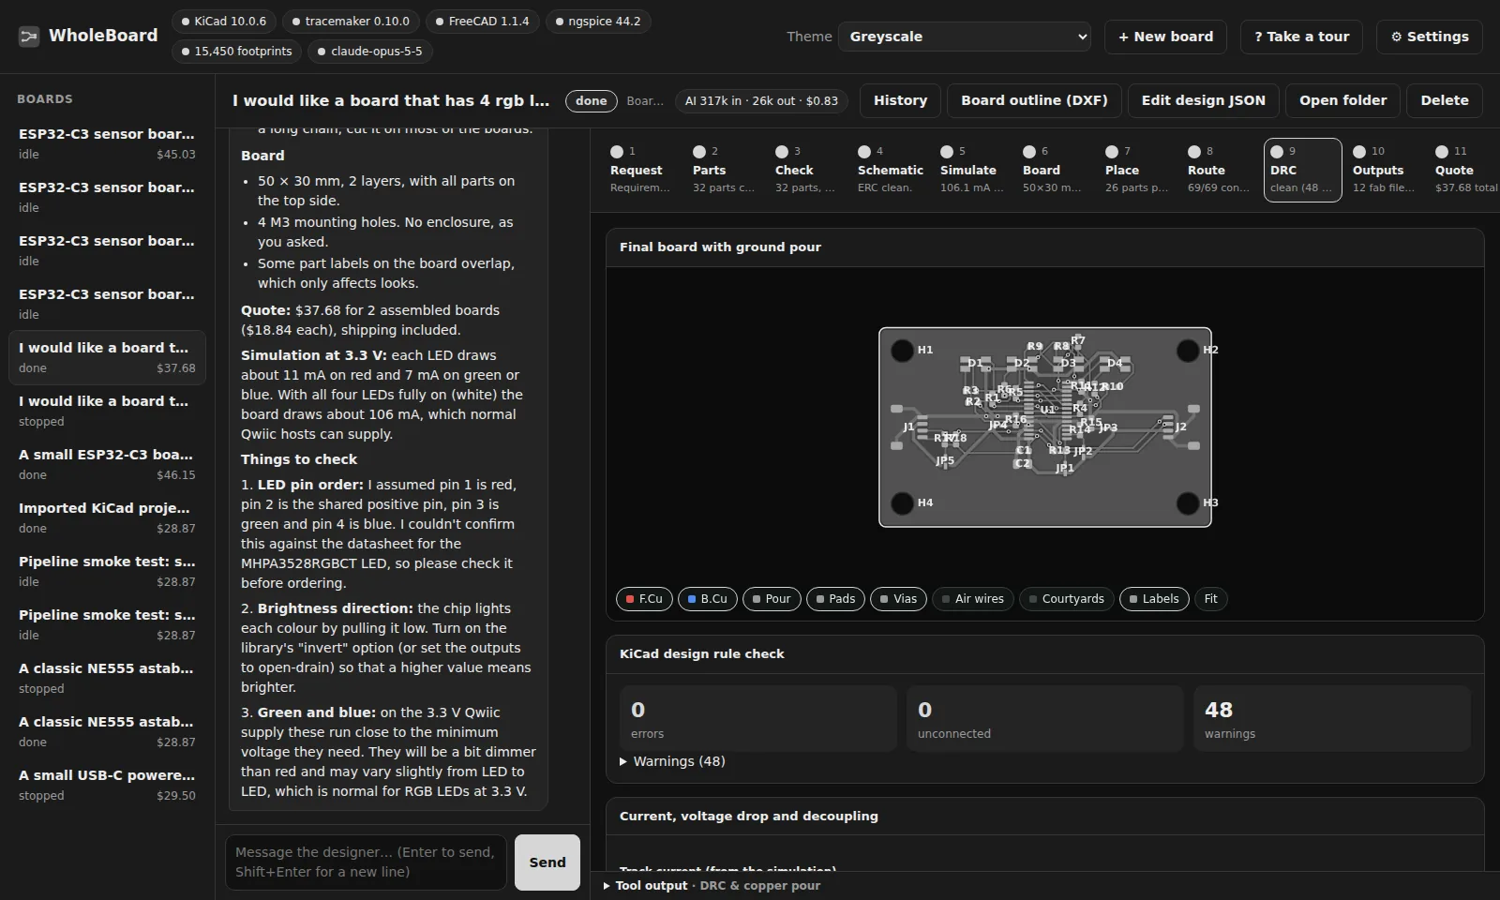The width and height of the screenshot is (1500, 900).
Task: Create a new board with + New board
Action: point(1165,37)
